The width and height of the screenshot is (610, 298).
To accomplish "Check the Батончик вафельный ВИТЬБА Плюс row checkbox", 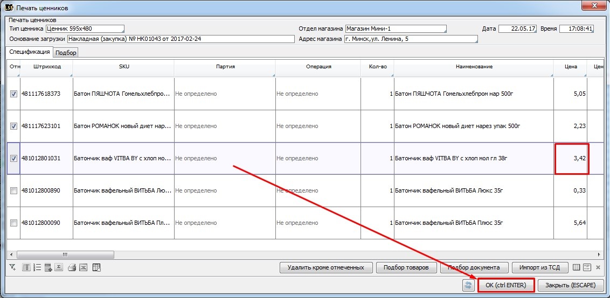I will point(14,223).
